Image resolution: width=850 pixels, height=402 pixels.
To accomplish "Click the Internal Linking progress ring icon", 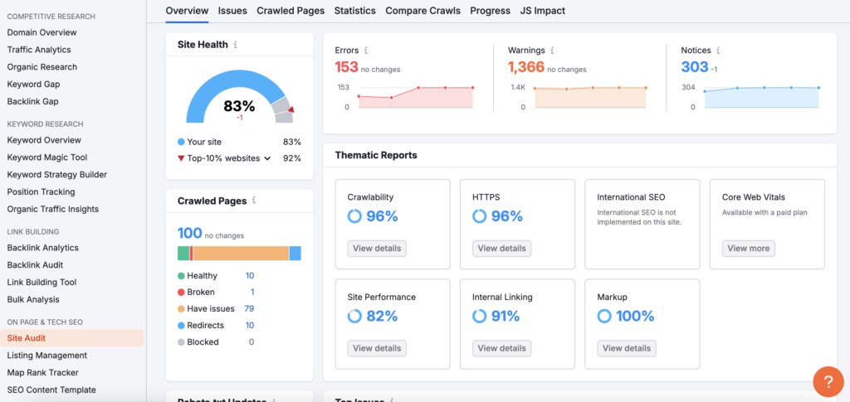I will [479, 316].
